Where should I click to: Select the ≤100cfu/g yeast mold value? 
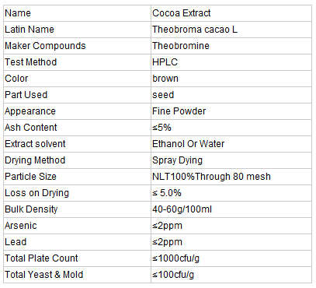(173, 275)
